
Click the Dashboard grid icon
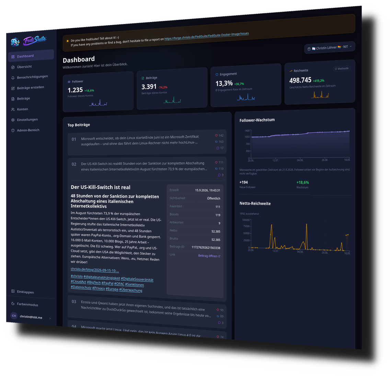13,57
